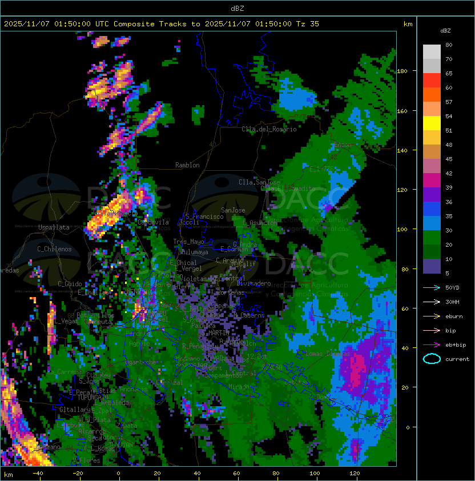Click the legend label '50YD'
This screenshot has height=481, width=475.
(x=452, y=287)
